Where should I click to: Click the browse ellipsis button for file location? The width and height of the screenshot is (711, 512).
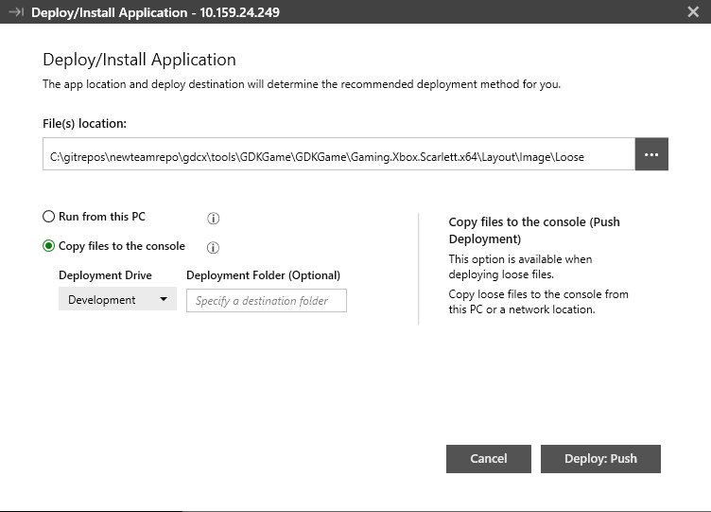pos(651,154)
